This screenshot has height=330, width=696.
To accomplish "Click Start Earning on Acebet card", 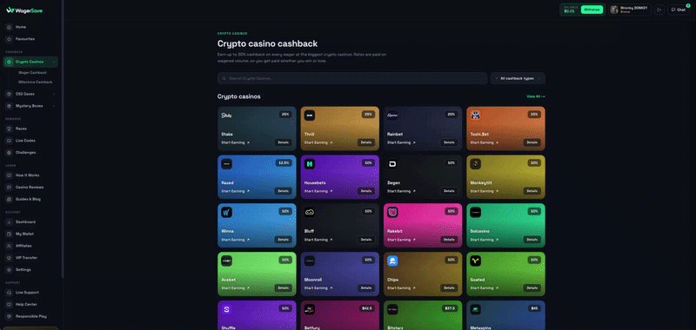I will (235, 288).
